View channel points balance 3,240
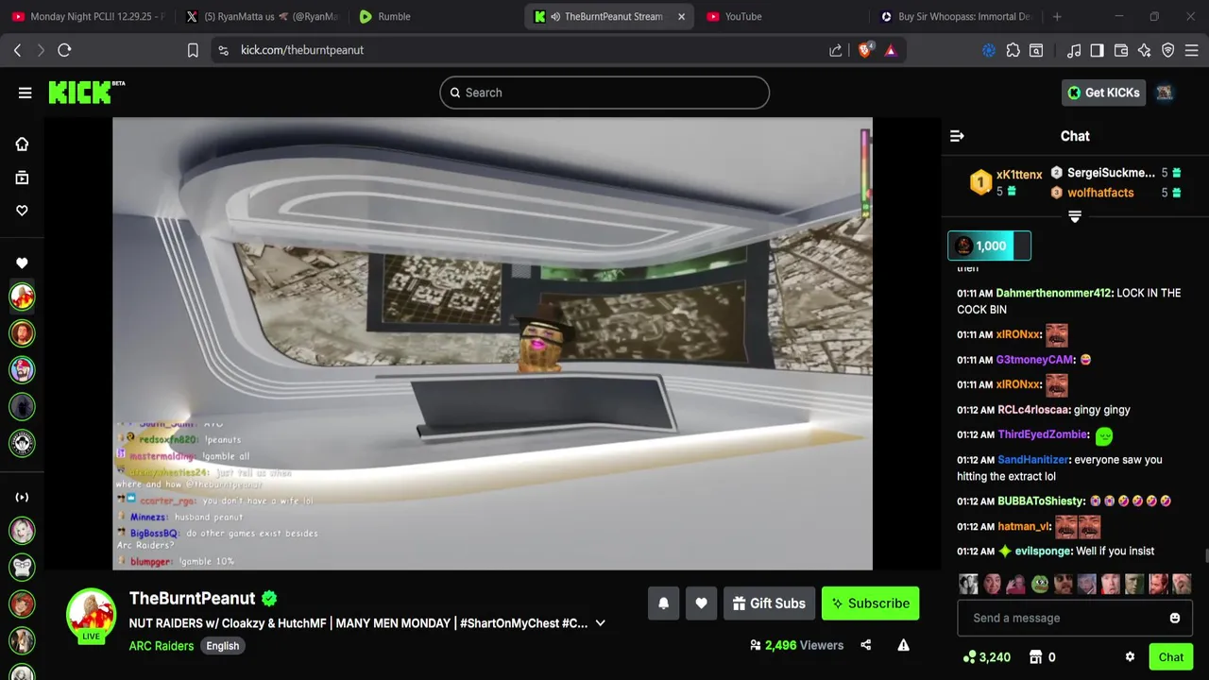This screenshot has width=1209, height=680. (x=986, y=657)
